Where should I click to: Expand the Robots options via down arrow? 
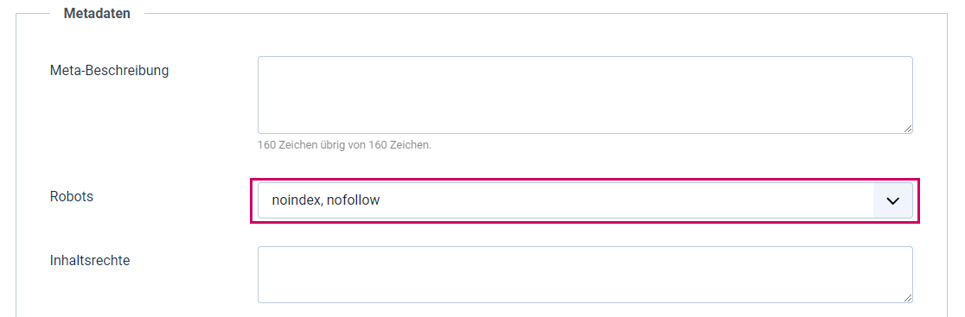(892, 200)
